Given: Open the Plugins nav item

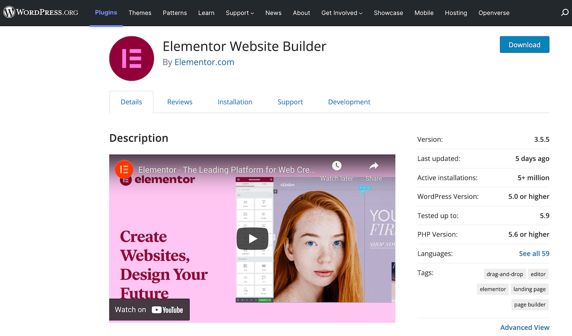Looking at the screenshot, I should coord(106,13).
